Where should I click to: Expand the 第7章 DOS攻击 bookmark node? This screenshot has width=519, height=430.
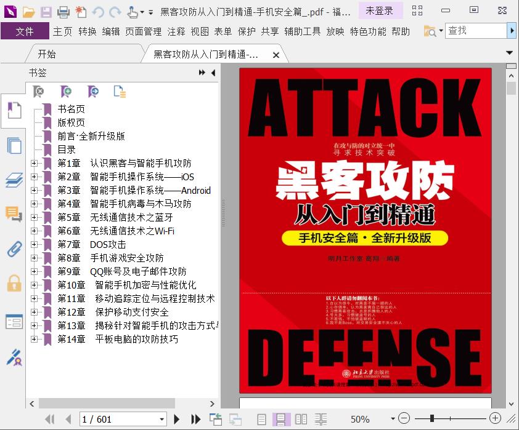pos(34,244)
